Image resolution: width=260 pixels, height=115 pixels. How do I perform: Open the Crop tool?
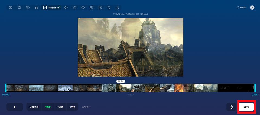point(19,8)
